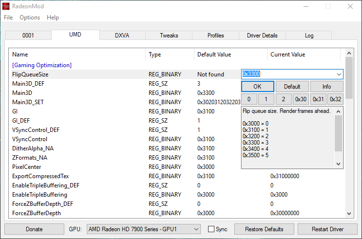
Task: Click the info box scrollbar thumb
Action: (x=339, y=133)
